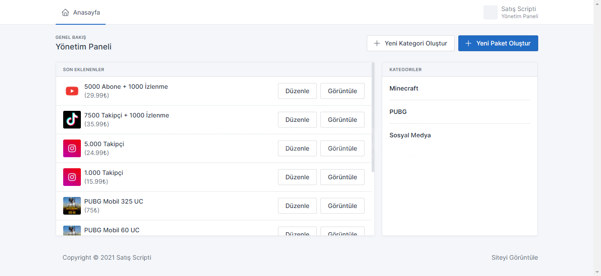Image resolution: width=601 pixels, height=276 pixels.
Task: Click Yeni Paket Oluştur button
Action: coord(498,43)
